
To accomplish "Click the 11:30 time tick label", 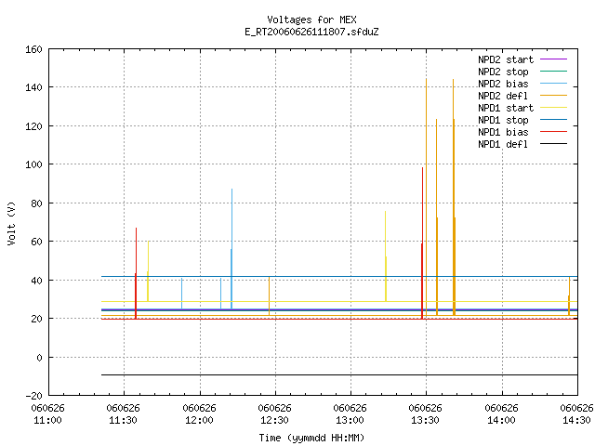I will coord(124,420).
